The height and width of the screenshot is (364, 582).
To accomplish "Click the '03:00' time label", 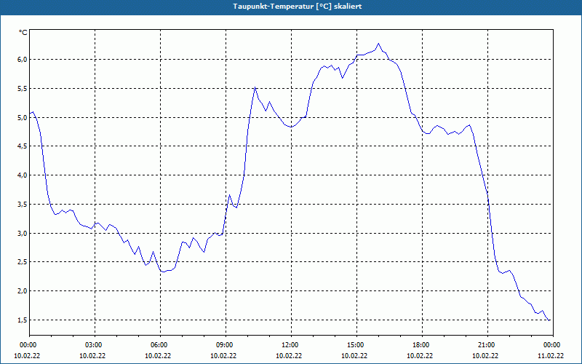I will [92, 345].
